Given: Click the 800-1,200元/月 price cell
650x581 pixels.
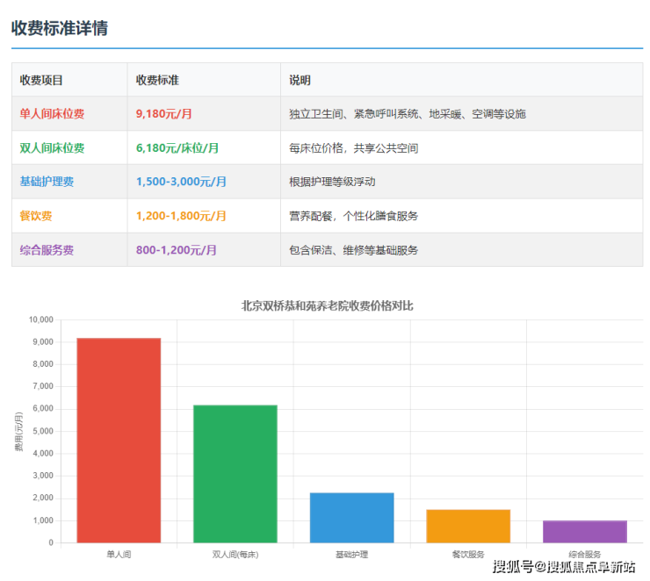Looking at the screenshot, I should [176, 250].
